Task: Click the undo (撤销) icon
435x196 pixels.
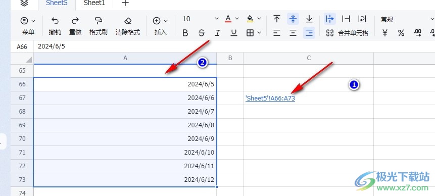Action: [x=55, y=21]
